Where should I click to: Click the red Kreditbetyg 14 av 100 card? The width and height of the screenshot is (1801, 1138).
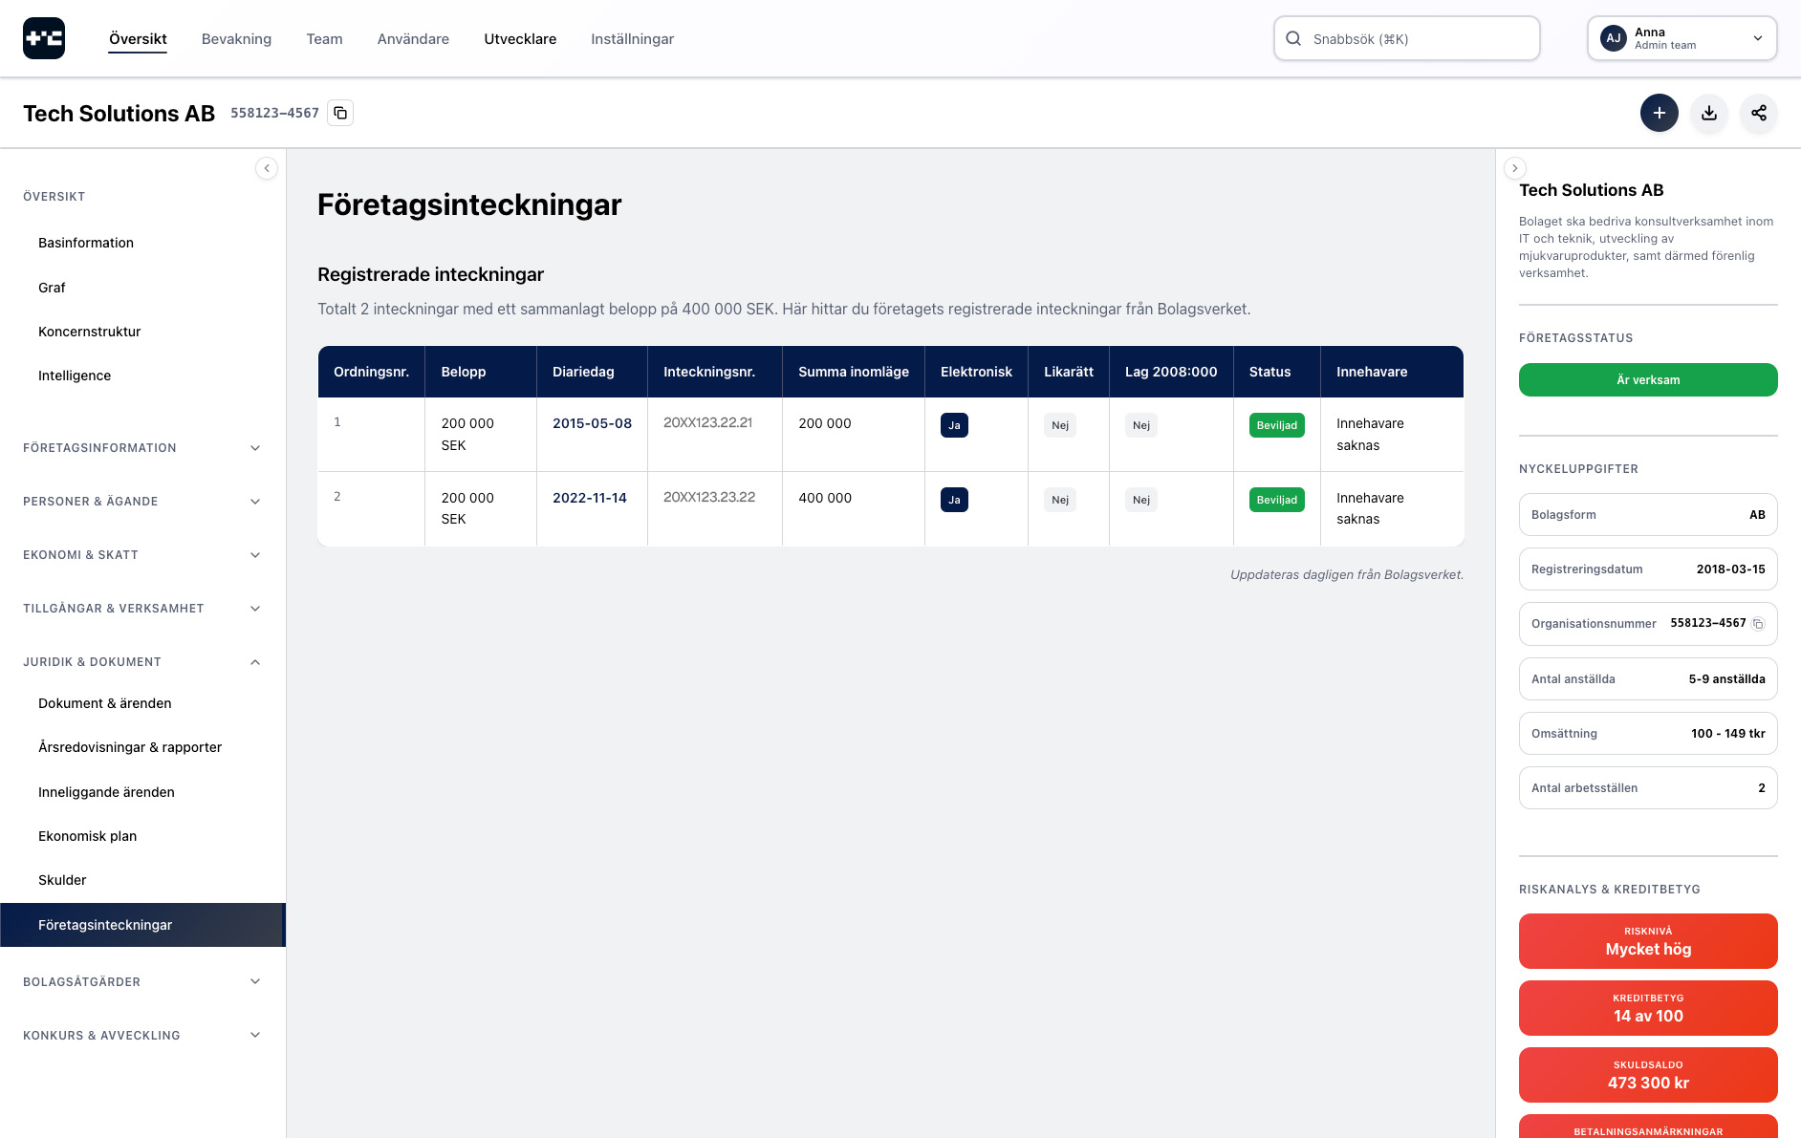[1647, 1008]
